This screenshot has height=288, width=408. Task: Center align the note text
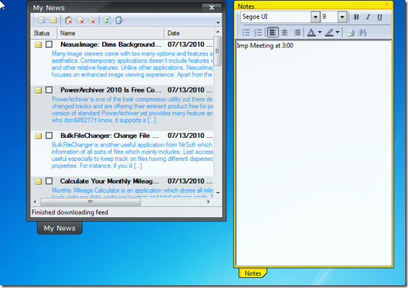click(x=284, y=32)
